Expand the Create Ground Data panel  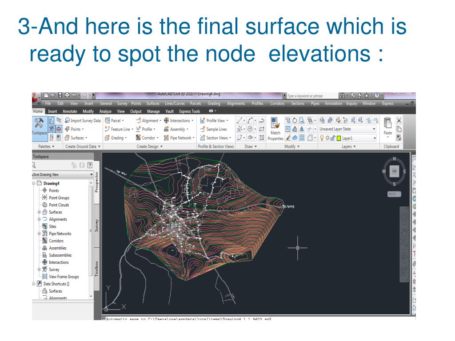[x=83, y=147]
